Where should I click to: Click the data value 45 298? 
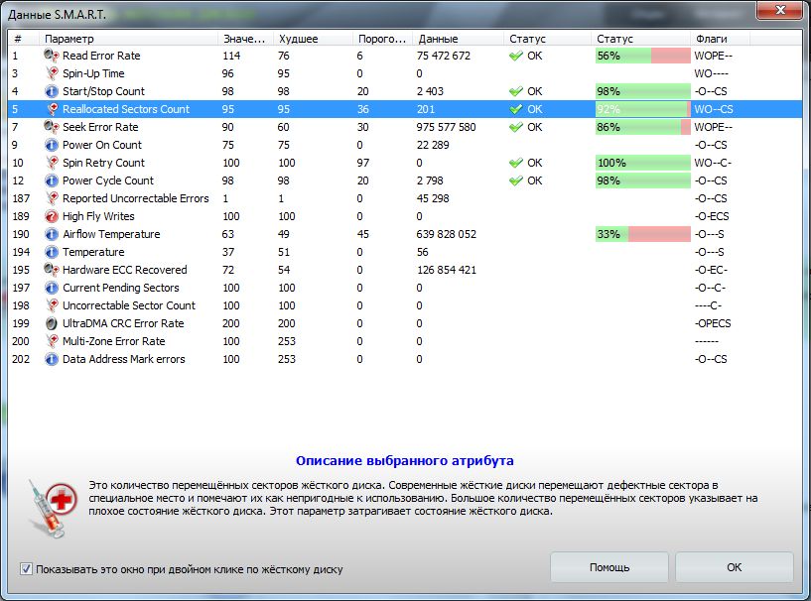click(x=433, y=198)
